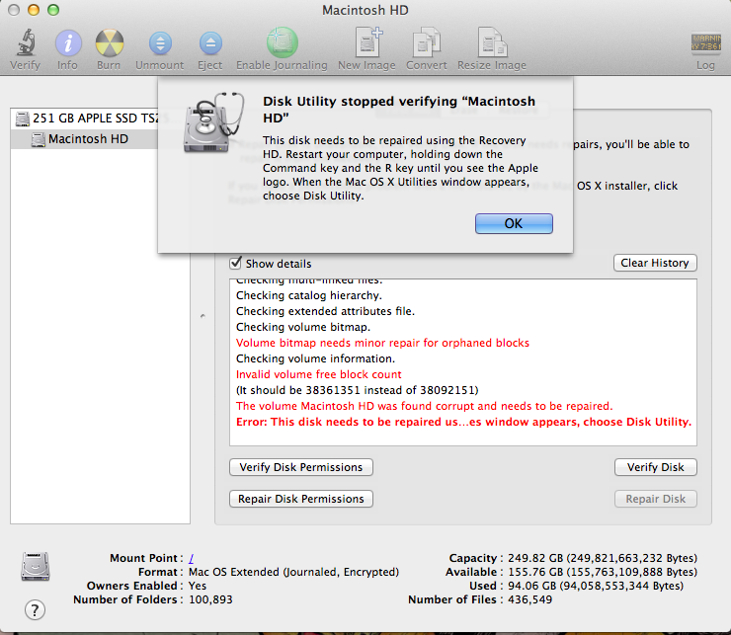This screenshot has height=635, width=731.
Task: Click the Convert toolbar icon
Action: 427,42
